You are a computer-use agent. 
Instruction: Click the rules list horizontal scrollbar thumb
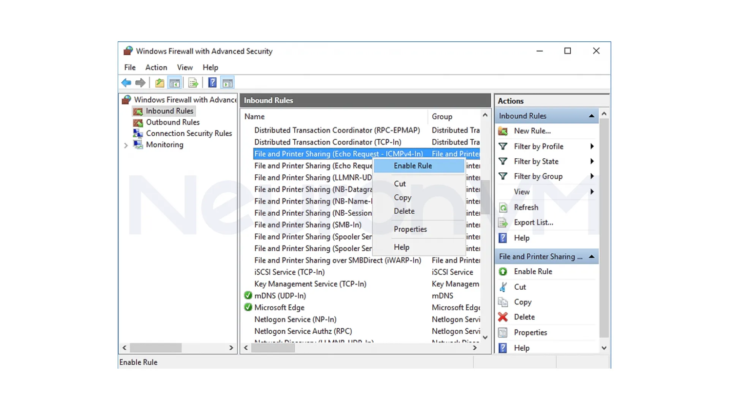(x=273, y=348)
